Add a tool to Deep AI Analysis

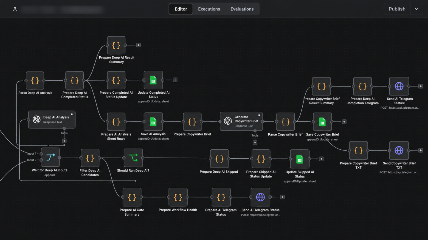64,141
